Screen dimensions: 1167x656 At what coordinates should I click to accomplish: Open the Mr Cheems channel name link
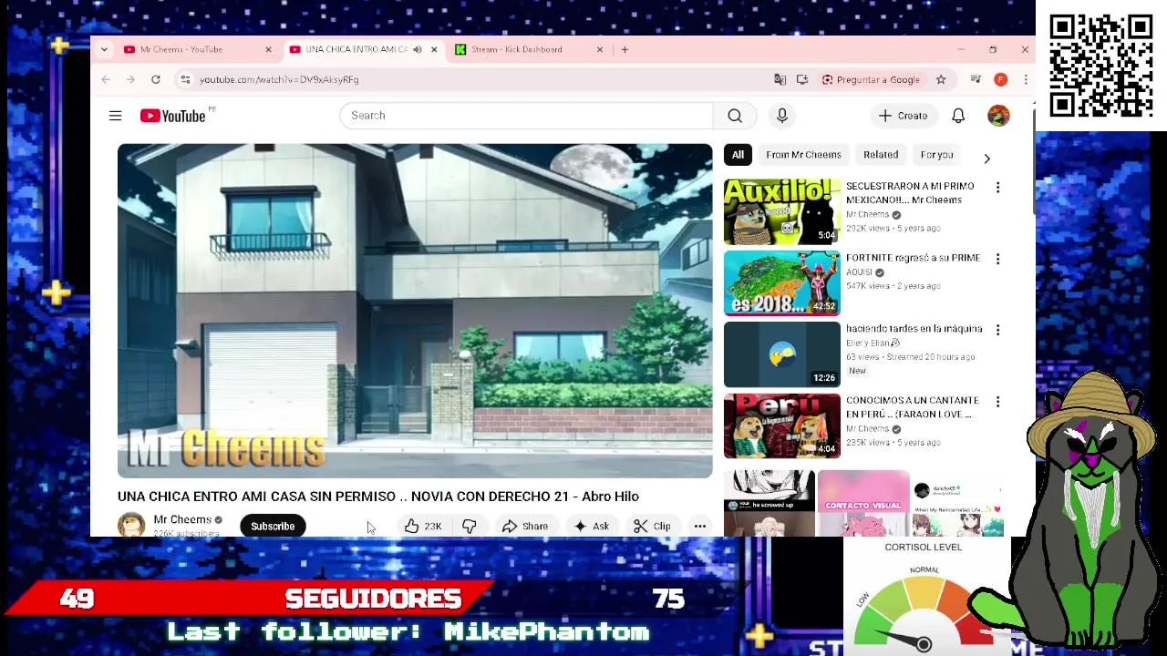(x=182, y=519)
